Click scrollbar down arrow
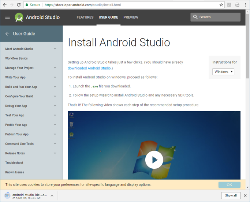 point(247,187)
